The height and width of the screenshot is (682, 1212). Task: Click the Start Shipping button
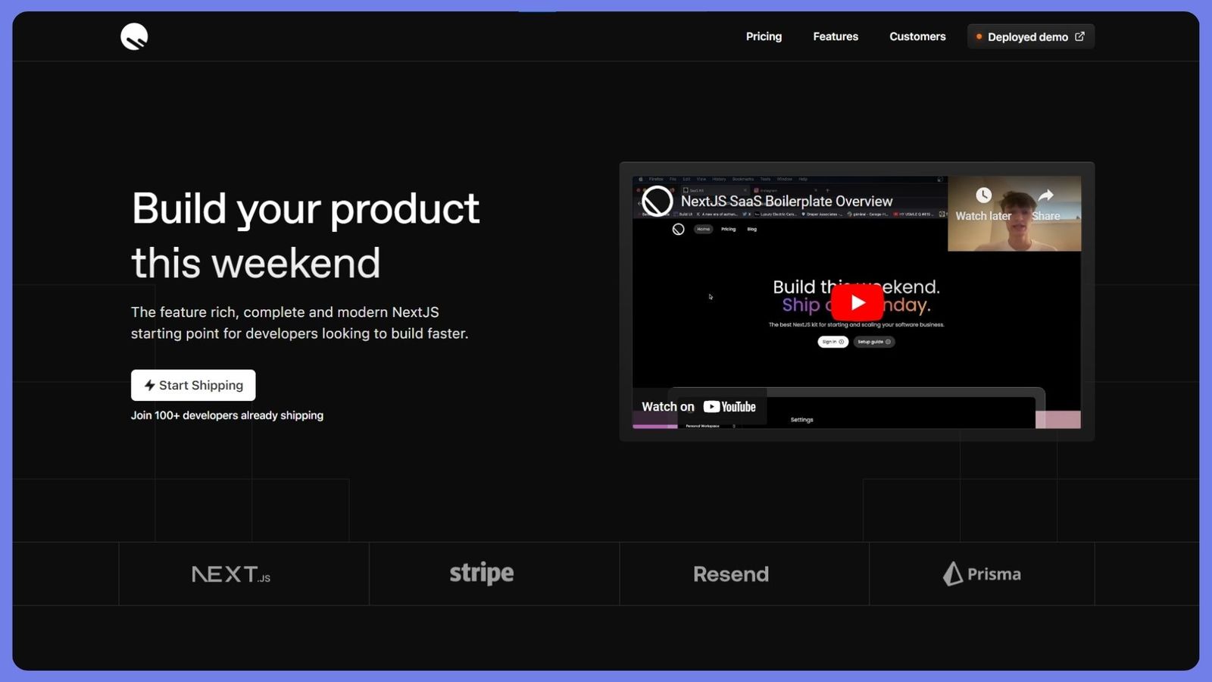click(x=193, y=385)
